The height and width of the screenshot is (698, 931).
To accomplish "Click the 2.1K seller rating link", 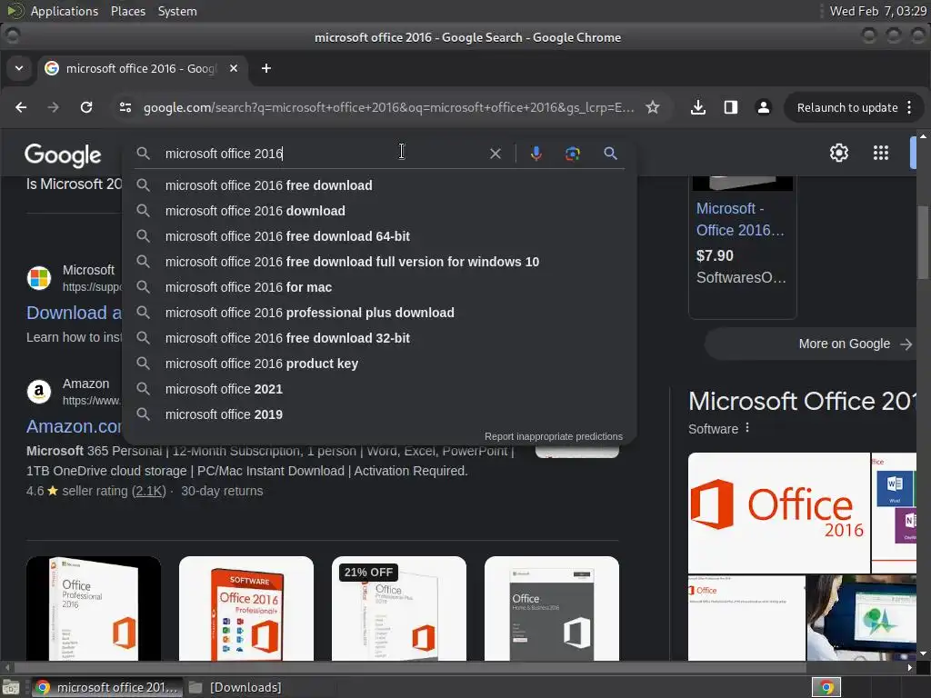I will (x=148, y=491).
